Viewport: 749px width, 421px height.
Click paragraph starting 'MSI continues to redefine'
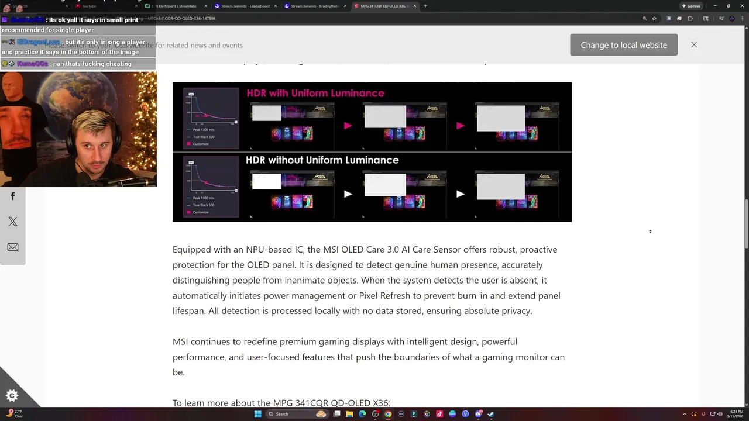point(369,357)
